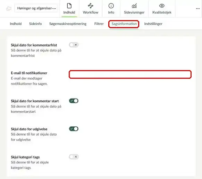Image resolution: width=202 pixels, height=179 pixels.
Task: Enable the Skjul dato for kommentarfrist toggle
Action: tap(74, 45)
